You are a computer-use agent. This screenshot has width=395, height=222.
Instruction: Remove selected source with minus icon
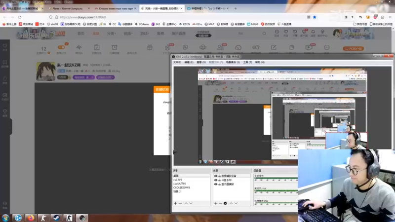[x=220, y=203]
